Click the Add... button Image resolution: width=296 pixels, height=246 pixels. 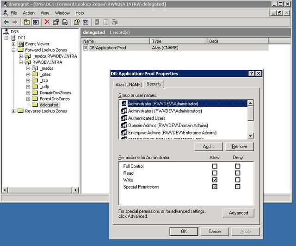tap(209, 147)
